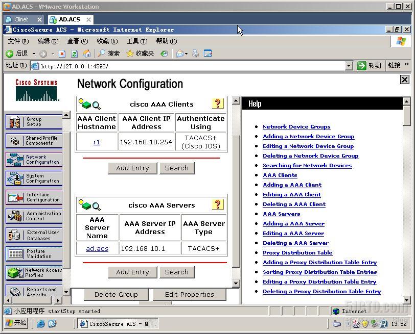Image resolution: width=415 pixels, height=334 pixels.
Task: Click the IE Forward button
Action: click(43, 54)
